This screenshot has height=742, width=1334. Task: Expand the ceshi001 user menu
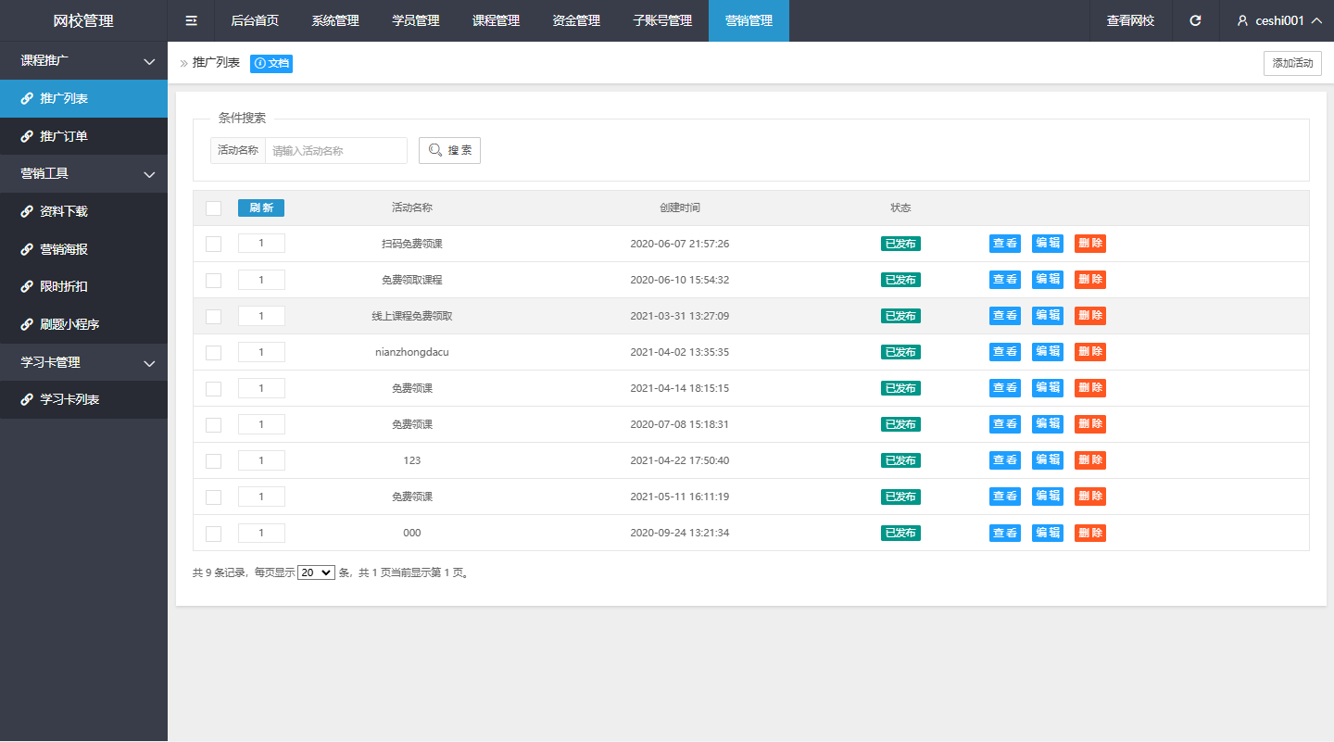pyautogui.click(x=1278, y=20)
